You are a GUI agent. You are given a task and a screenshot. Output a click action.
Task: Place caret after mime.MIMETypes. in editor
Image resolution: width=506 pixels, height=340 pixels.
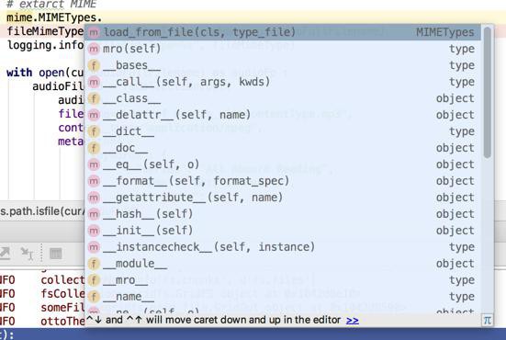coord(102,17)
